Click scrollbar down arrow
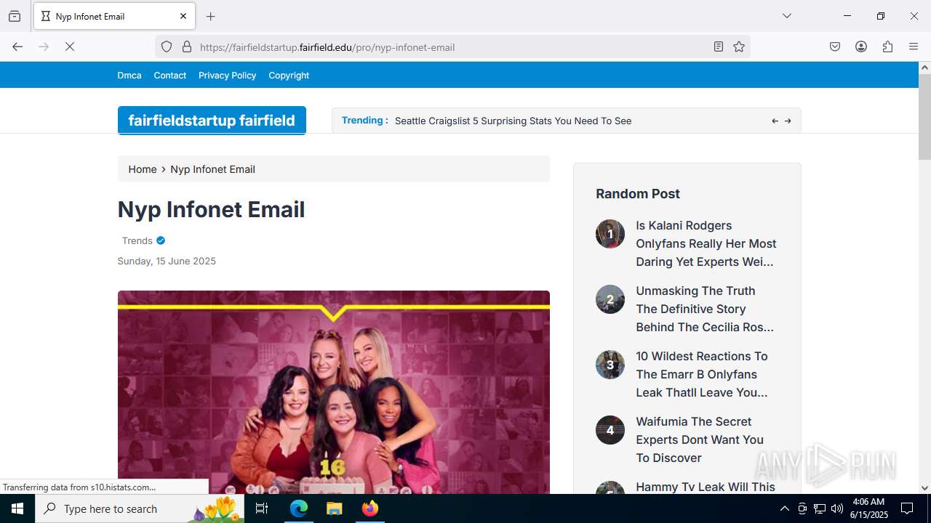The height and width of the screenshot is (523, 931). pos(924,488)
